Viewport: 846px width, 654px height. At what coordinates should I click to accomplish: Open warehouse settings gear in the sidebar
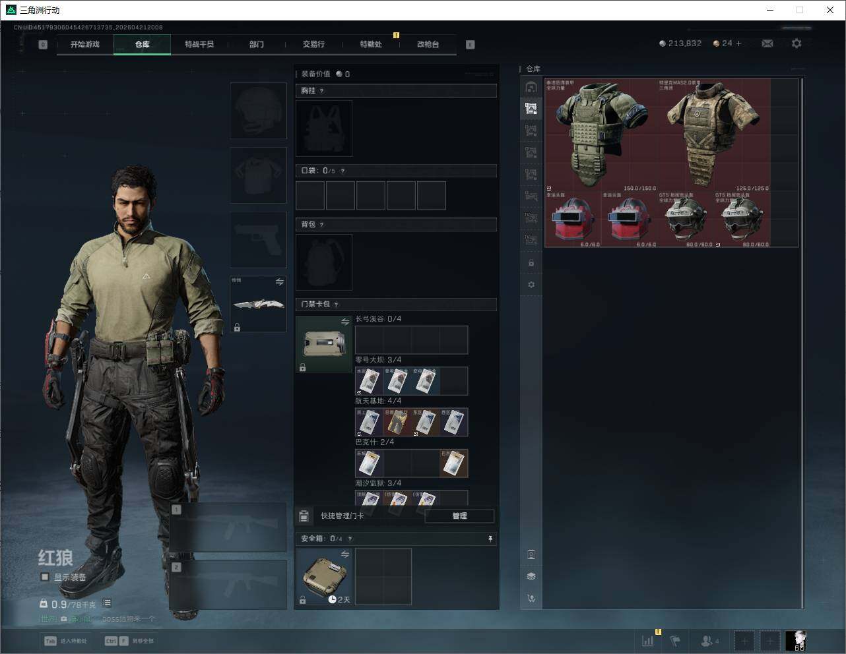[531, 285]
